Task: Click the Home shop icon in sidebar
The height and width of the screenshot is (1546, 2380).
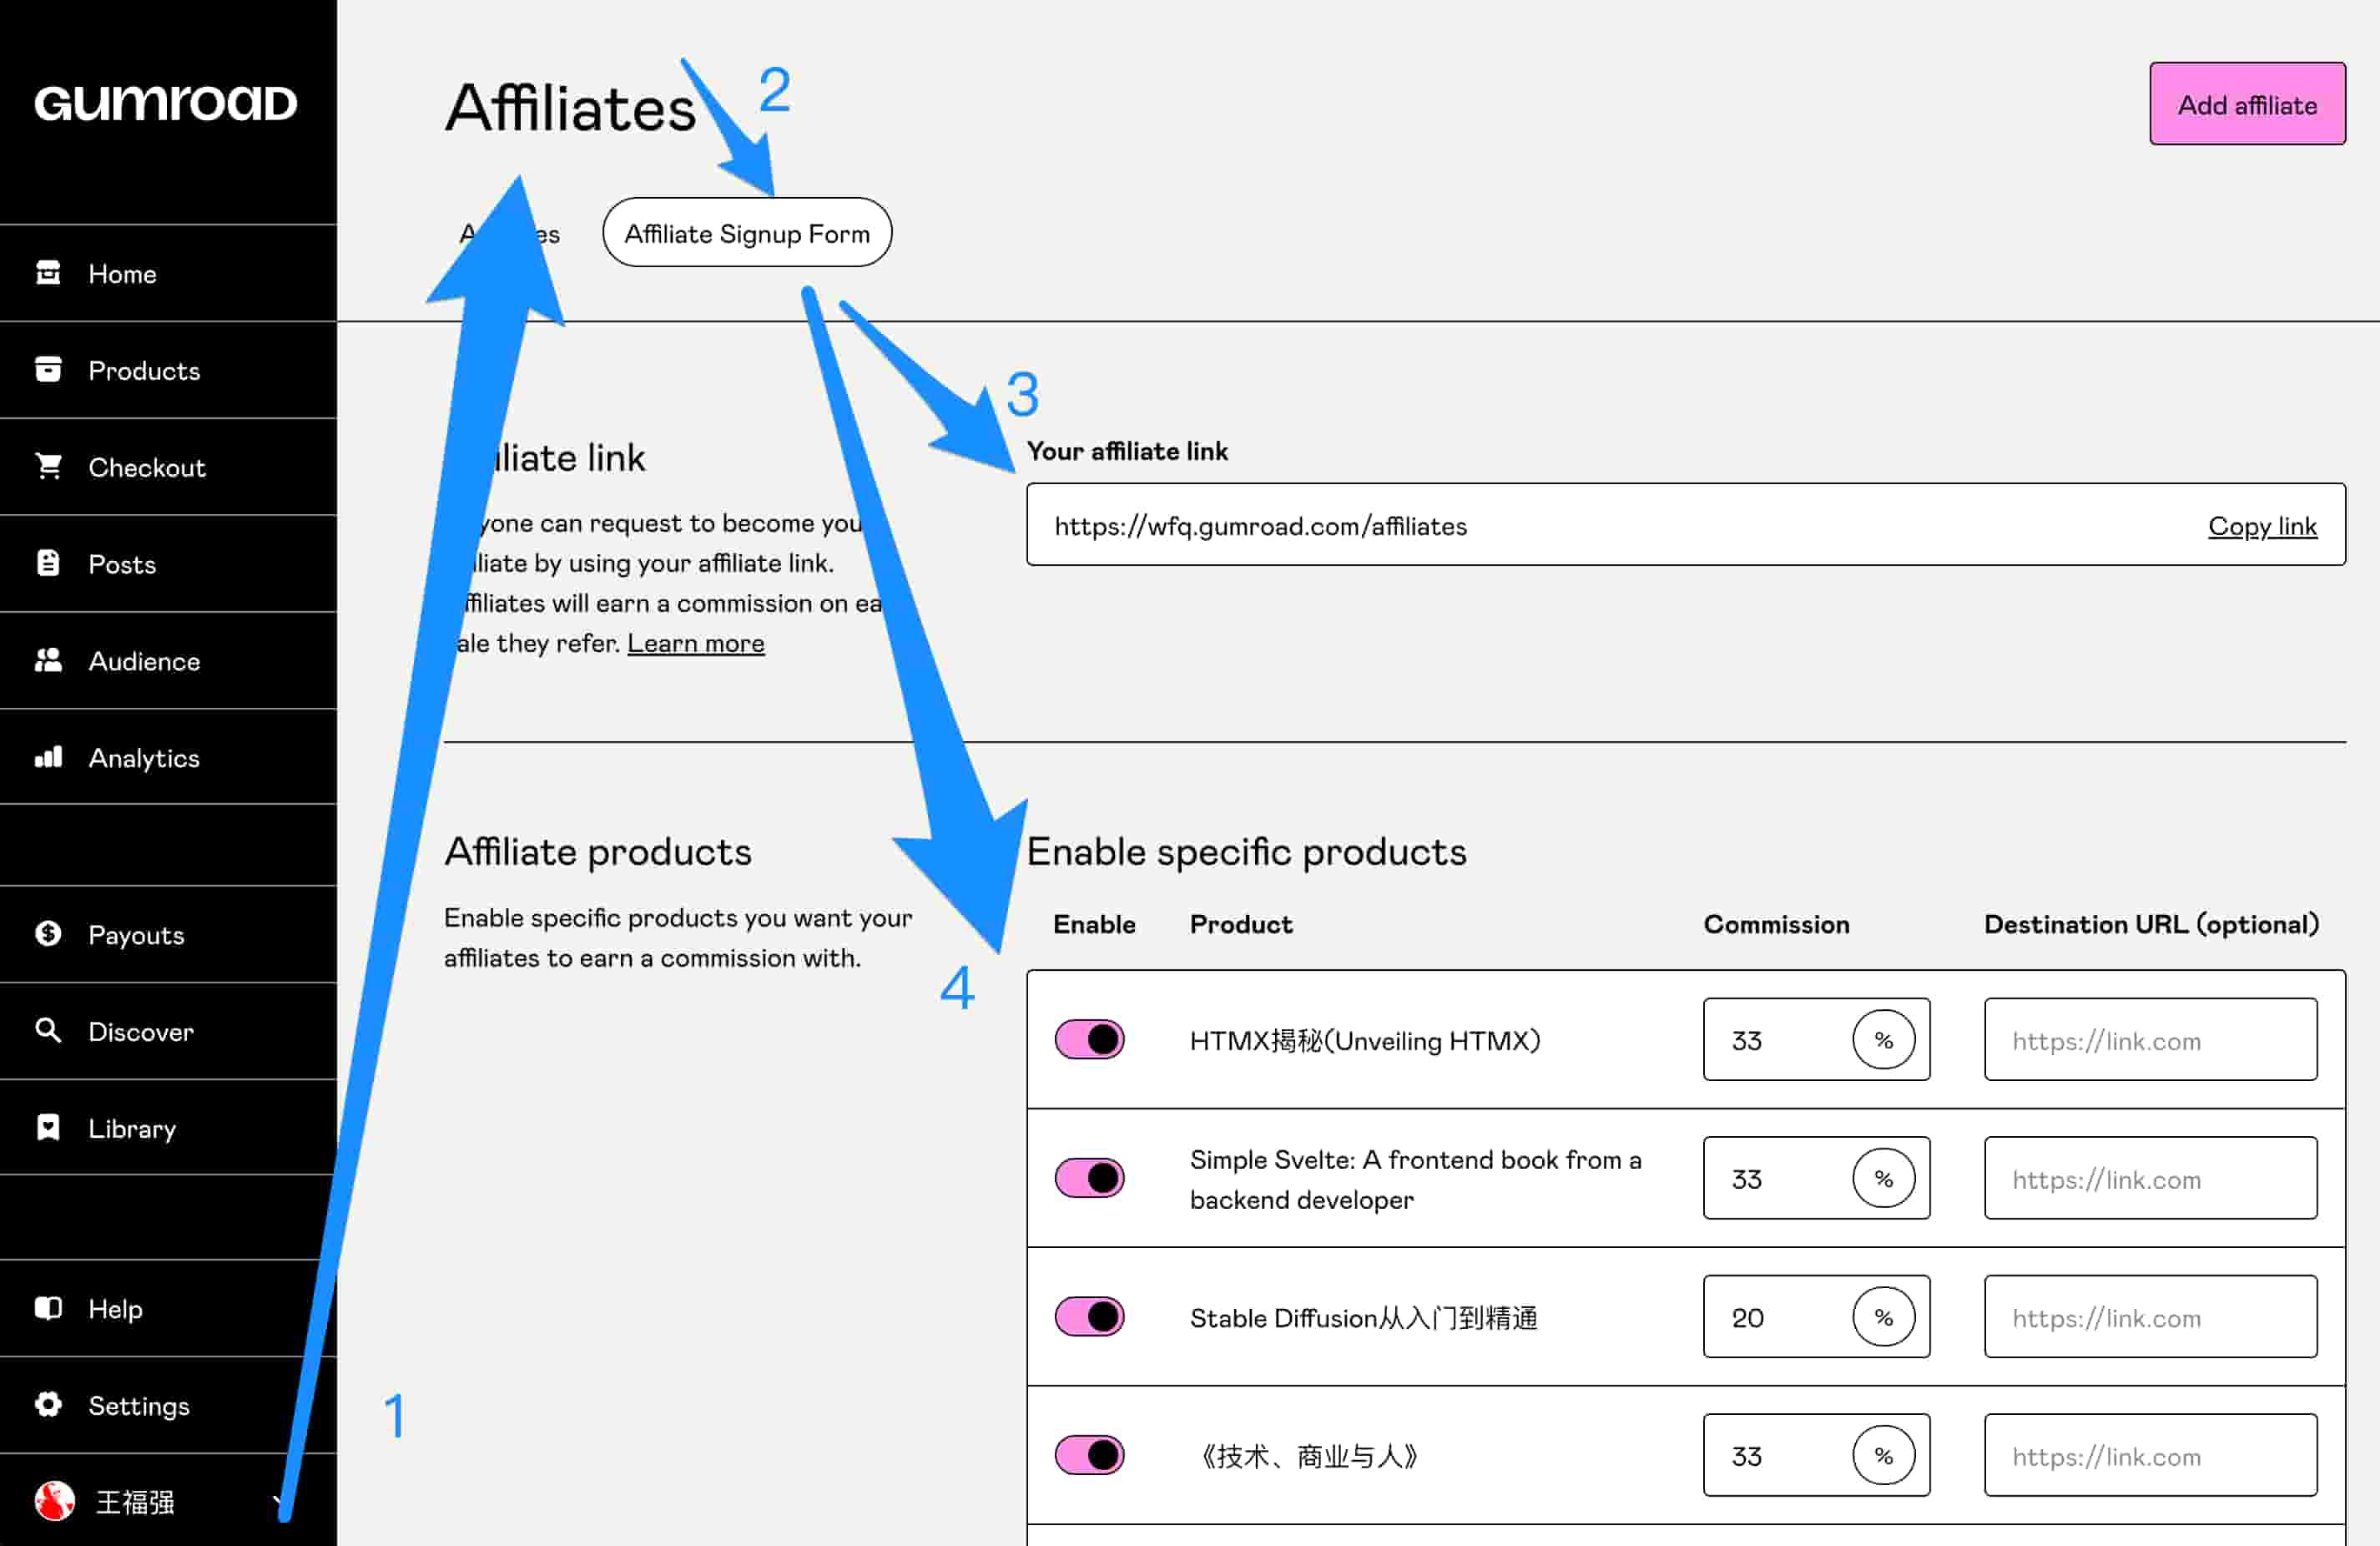Action: click(x=48, y=272)
